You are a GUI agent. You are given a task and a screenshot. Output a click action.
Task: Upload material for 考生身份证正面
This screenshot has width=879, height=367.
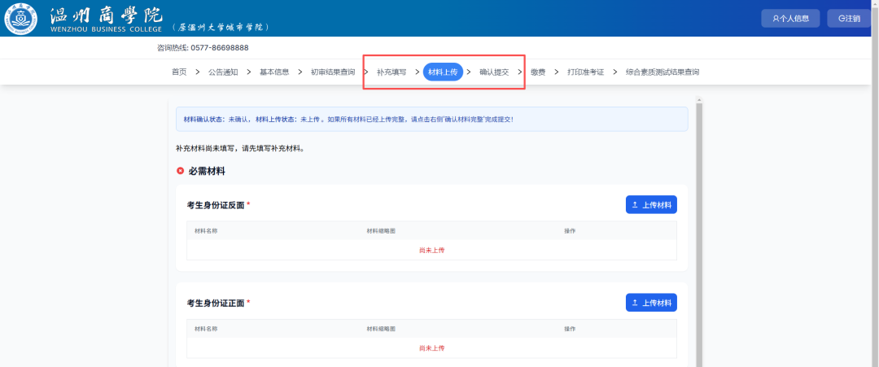coord(651,303)
